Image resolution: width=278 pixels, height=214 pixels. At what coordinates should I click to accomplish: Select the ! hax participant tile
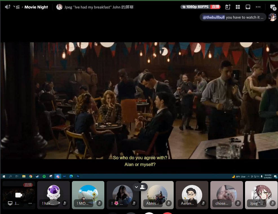pos(54,195)
